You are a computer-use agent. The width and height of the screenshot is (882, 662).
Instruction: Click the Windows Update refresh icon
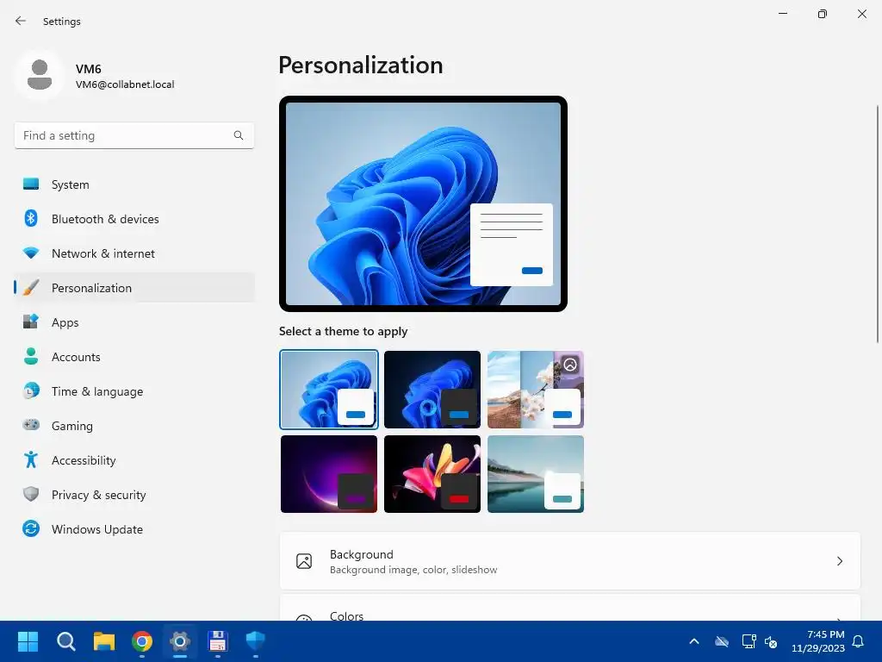(31, 528)
